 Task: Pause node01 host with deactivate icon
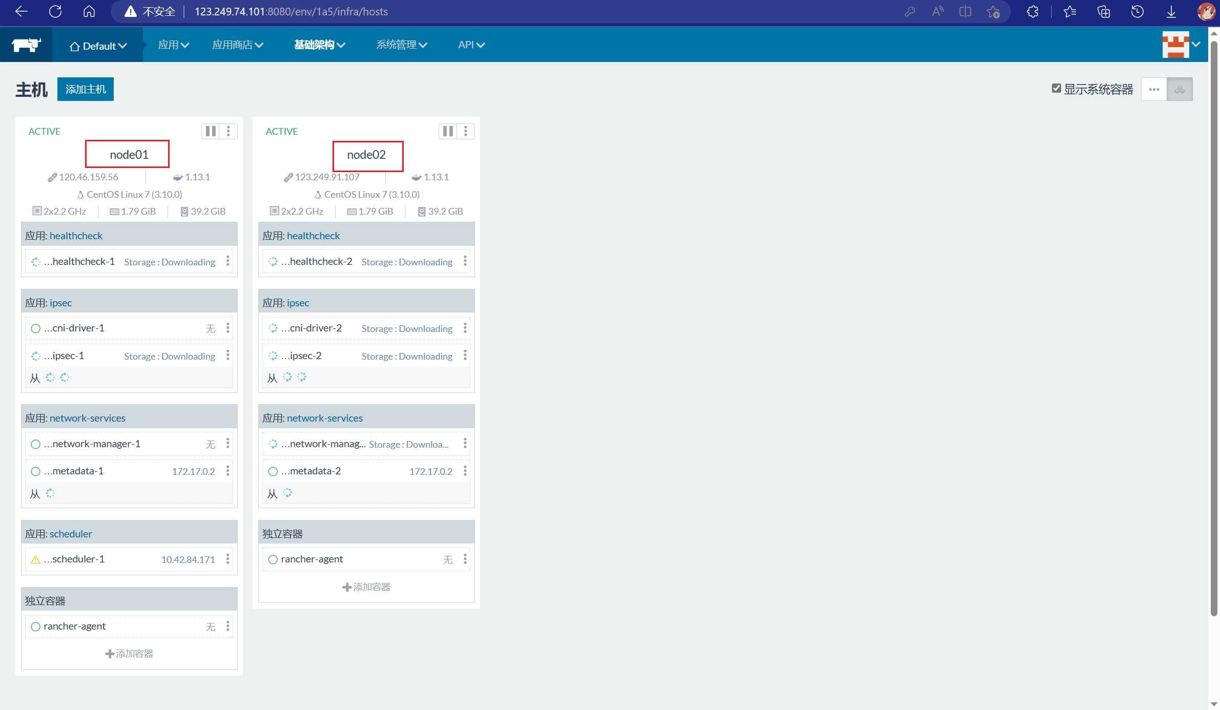[x=211, y=131]
